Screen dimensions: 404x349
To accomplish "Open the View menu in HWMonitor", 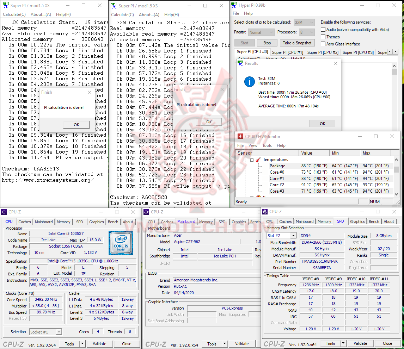I will pos(253,145).
